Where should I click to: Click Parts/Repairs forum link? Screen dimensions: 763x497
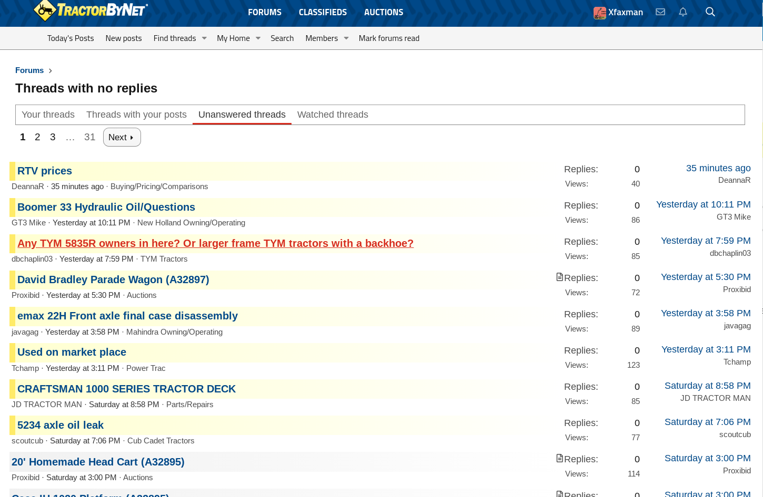pos(189,405)
